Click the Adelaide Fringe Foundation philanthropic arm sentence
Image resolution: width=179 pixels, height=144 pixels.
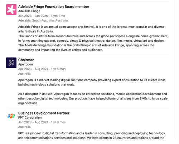coord(86,47)
